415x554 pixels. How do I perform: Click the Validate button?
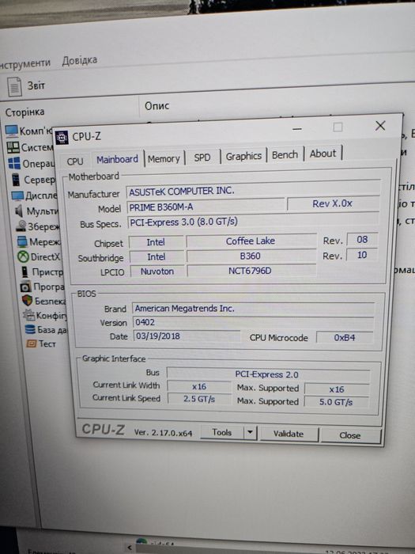click(289, 434)
